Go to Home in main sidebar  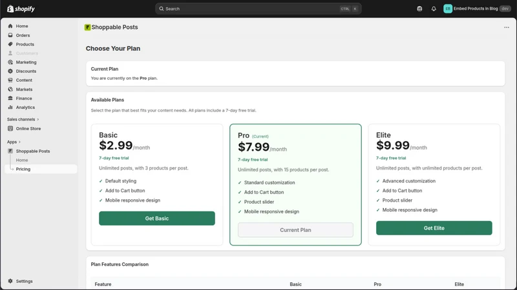[22, 26]
